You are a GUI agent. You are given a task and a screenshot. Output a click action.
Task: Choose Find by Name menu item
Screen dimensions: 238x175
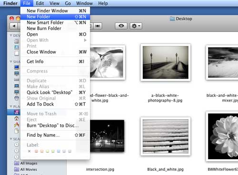[x=55, y=135]
